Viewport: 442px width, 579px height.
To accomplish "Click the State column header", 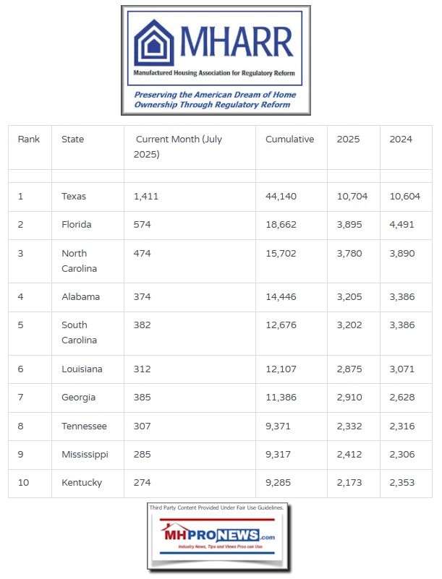I will (x=72, y=140).
